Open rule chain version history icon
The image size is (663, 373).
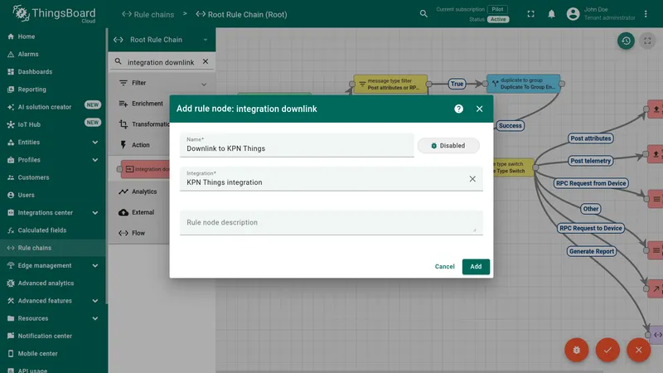click(626, 41)
